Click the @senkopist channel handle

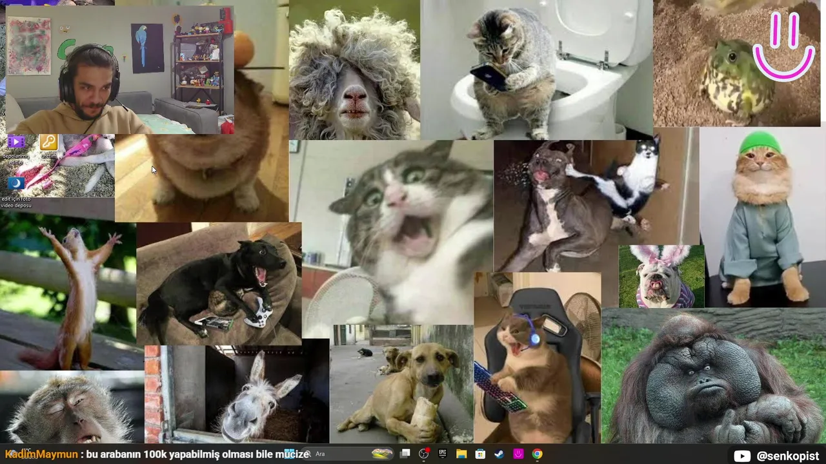point(787,456)
